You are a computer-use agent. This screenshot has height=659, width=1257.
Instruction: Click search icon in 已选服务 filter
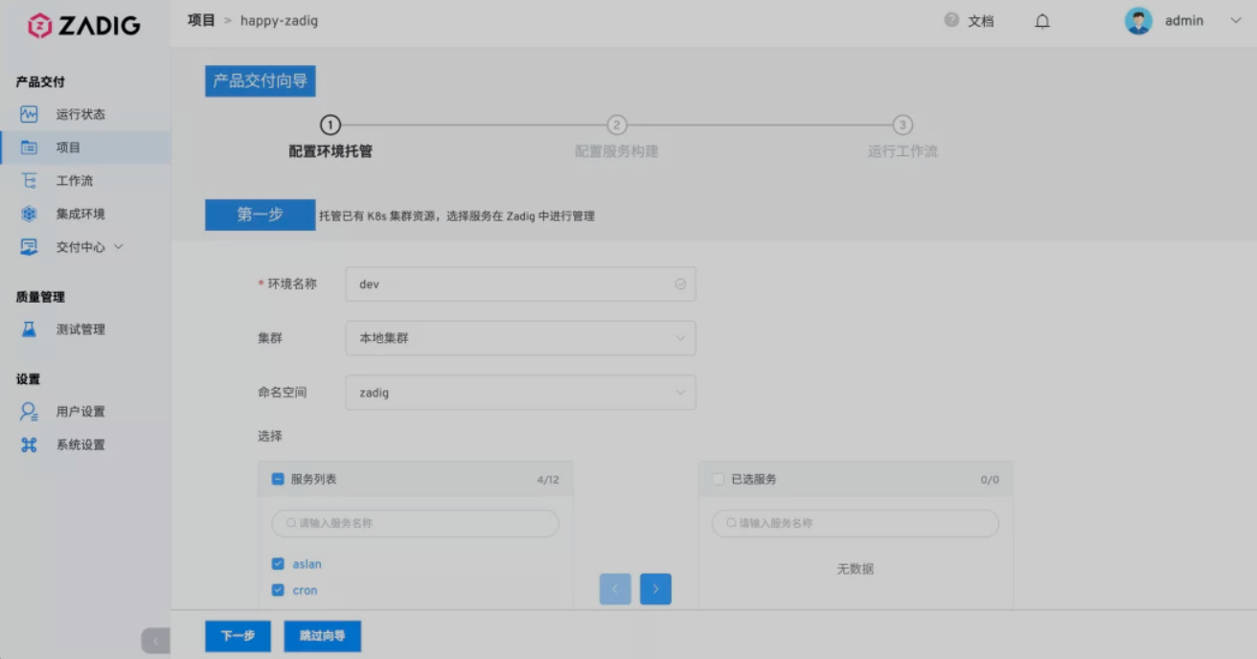731,523
